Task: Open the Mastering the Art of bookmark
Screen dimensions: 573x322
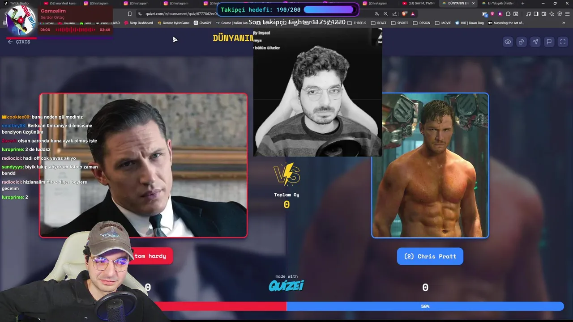Action: tap(506, 23)
